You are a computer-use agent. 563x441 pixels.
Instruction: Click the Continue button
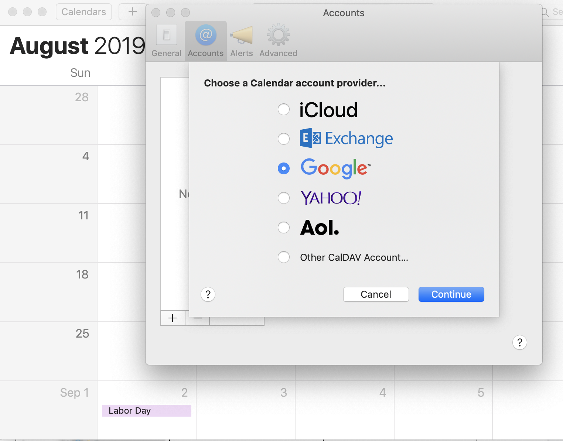click(x=451, y=294)
